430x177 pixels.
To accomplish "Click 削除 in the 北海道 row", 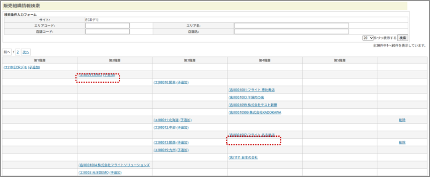I will click(402, 120).
